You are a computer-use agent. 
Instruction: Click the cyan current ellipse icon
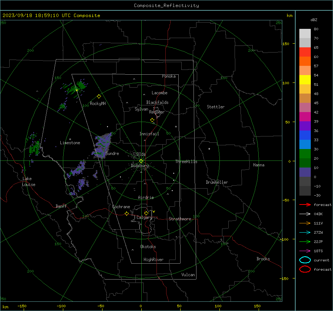click(305, 260)
